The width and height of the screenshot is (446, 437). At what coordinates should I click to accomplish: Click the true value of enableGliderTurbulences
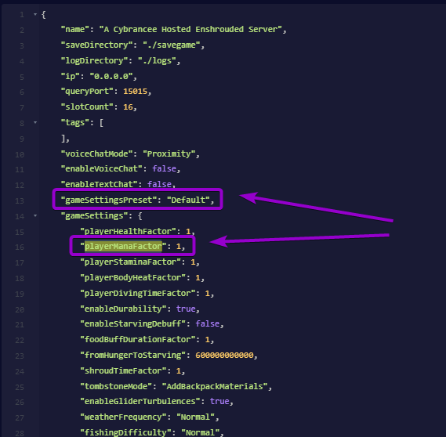pyautogui.click(x=219, y=402)
